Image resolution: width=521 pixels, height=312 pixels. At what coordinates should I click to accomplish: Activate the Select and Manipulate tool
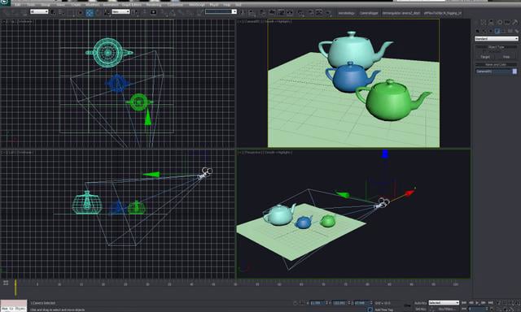click(x=144, y=12)
